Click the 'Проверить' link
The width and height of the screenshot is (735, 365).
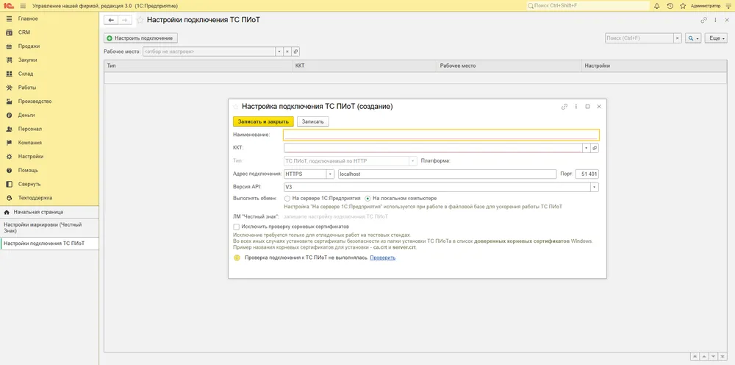pos(382,258)
